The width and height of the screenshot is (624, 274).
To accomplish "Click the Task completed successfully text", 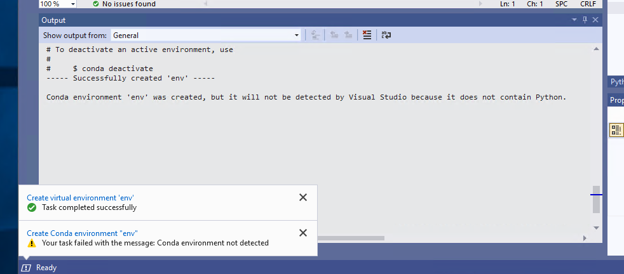I will point(89,207).
